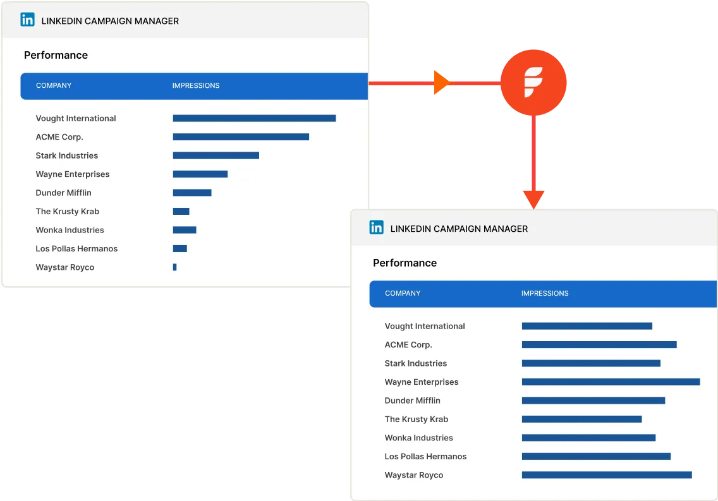Select Vought International in upper-left panel
This screenshot has width=718, height=501.
[76, 119]
